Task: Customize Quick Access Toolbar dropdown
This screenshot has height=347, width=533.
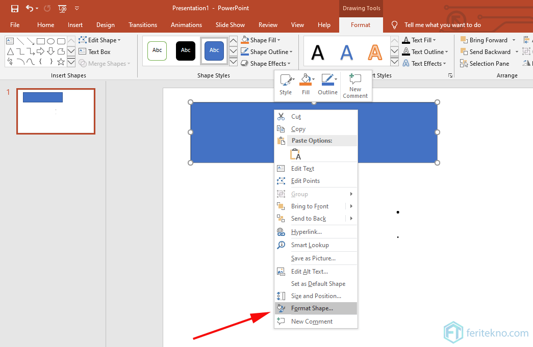Action: pyautogui.click(x=77, y=9)
